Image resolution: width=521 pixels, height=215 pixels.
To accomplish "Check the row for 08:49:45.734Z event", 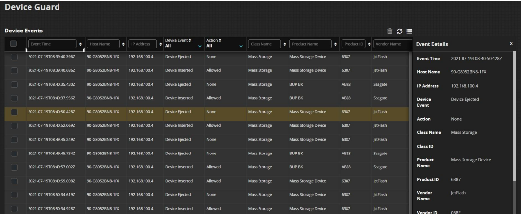I will (14, 154).
